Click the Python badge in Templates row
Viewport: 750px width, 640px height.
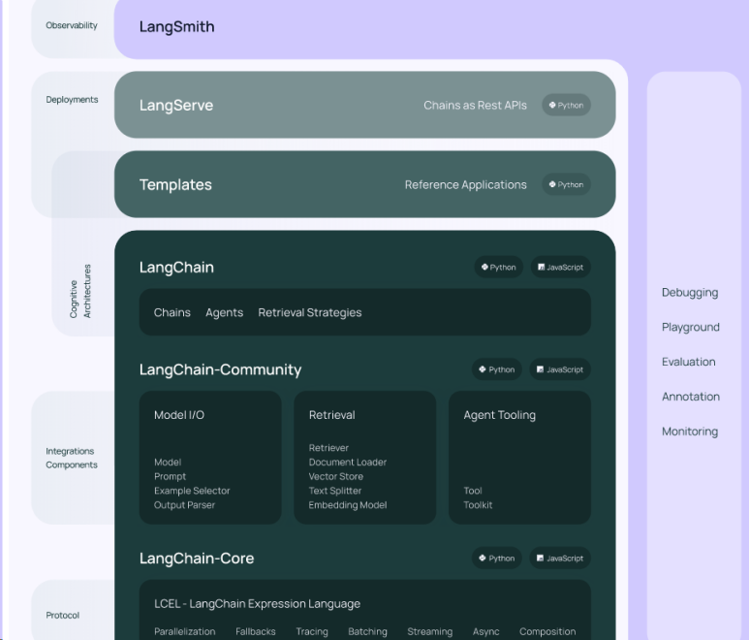566,184
